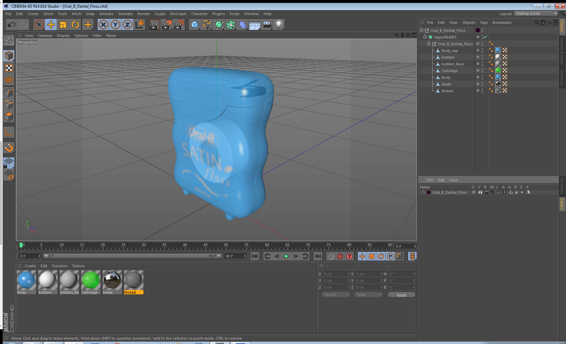Image resolution: width=566 pixels, height=344 pixels.
Task: Toggle HyperNURBS enable checkmark
Action: (x=486, y=37)
